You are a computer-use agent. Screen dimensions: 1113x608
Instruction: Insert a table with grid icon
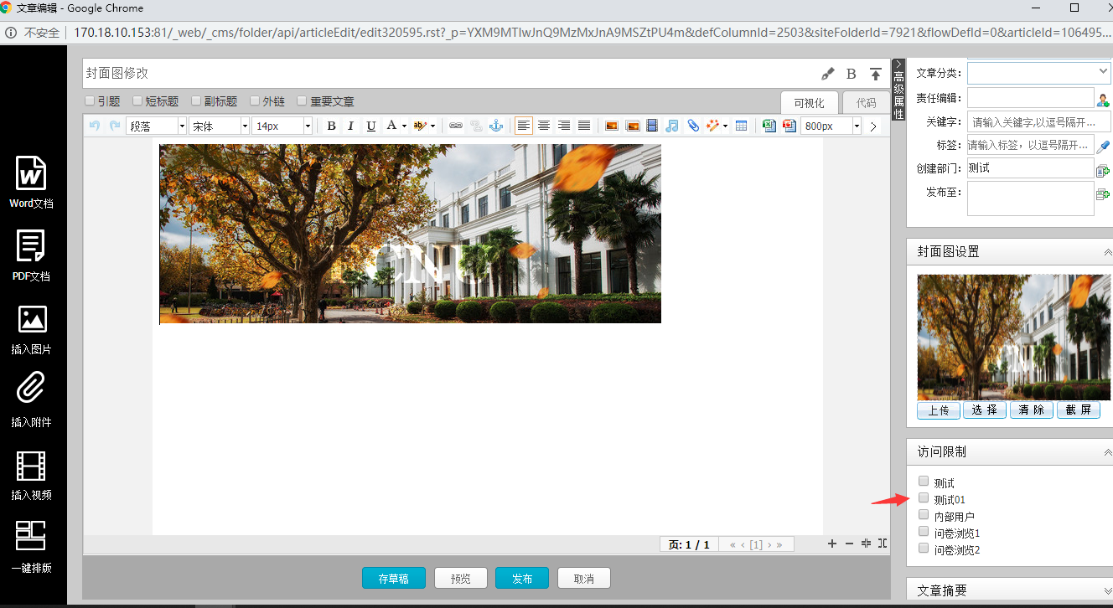pos(741,126)
